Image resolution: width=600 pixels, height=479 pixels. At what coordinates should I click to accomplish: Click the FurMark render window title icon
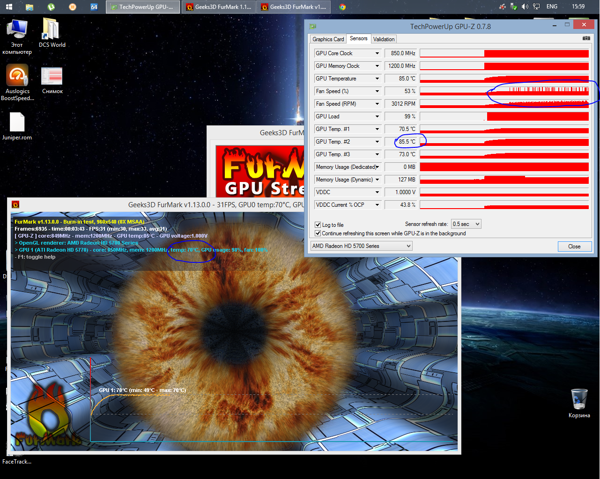pyautogui.click(x=15, y=204)
